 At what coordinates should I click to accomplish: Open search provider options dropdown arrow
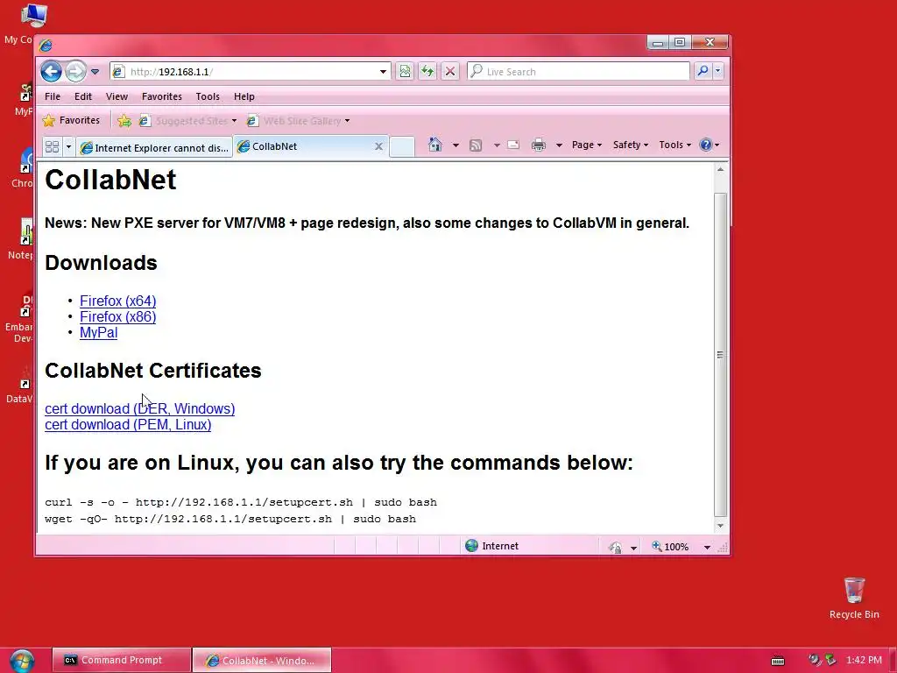[x=718, y=71]
